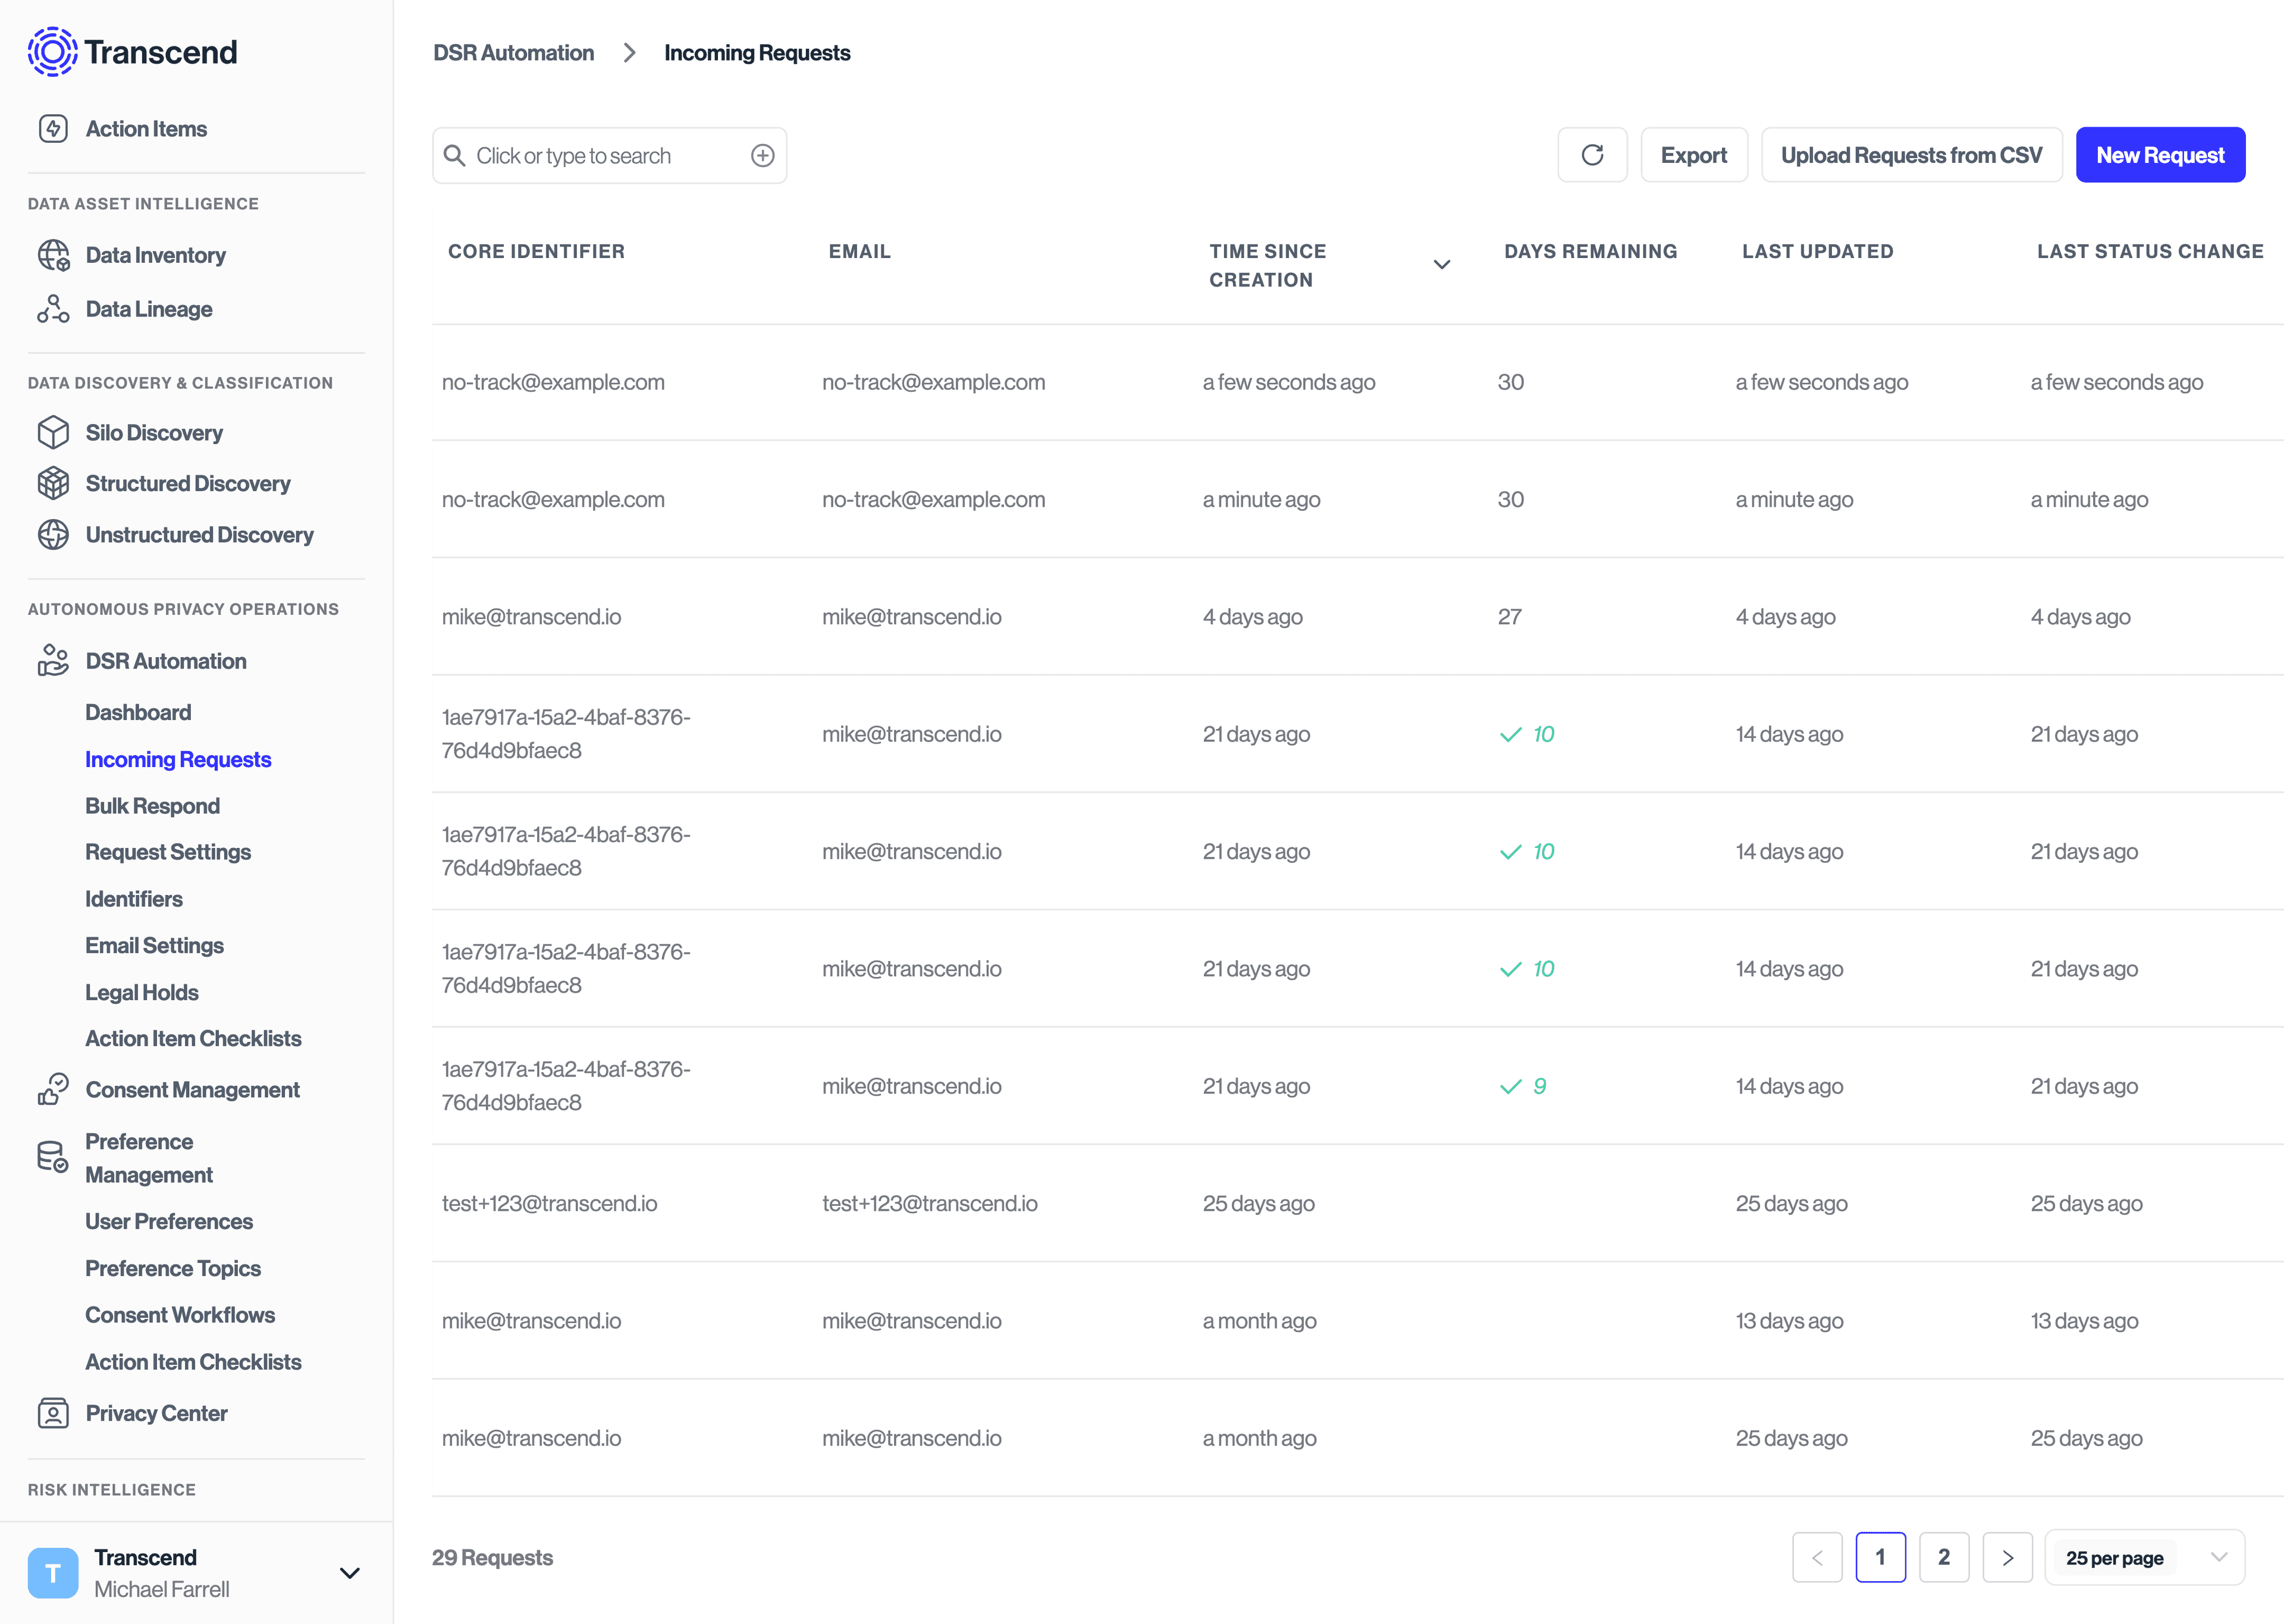
Task: Click the refresh icon above the table
Action: (x=1592, y=154)
